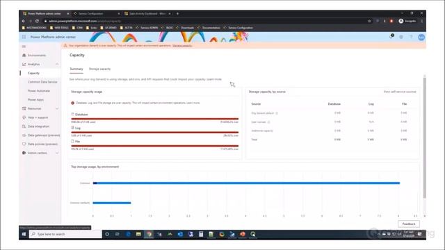Toggle the Log checkbox
The image size is (445, 250).
coord(72,128)
